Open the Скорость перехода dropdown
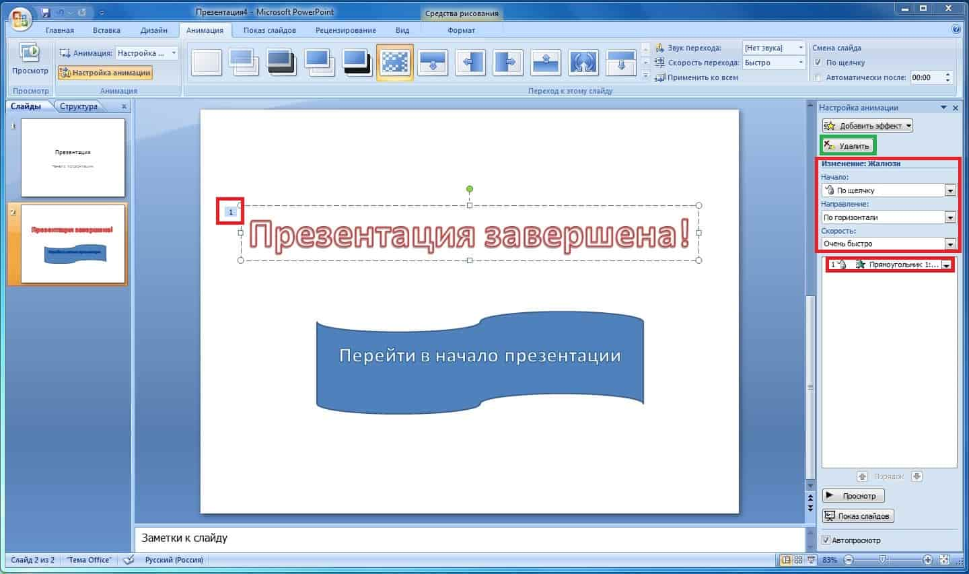This screenshot has height=574, width=969. click(774, 63)
